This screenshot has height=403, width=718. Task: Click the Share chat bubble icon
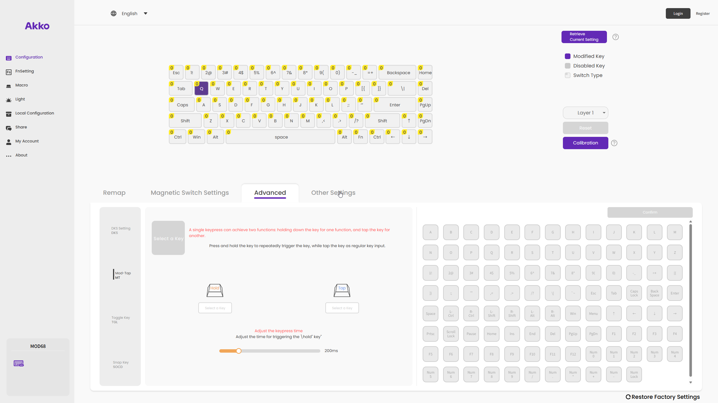pos(9,128)
